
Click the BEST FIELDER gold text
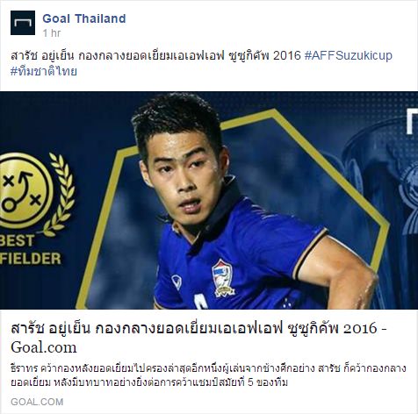pyautogui.click(x=30, y=249)
